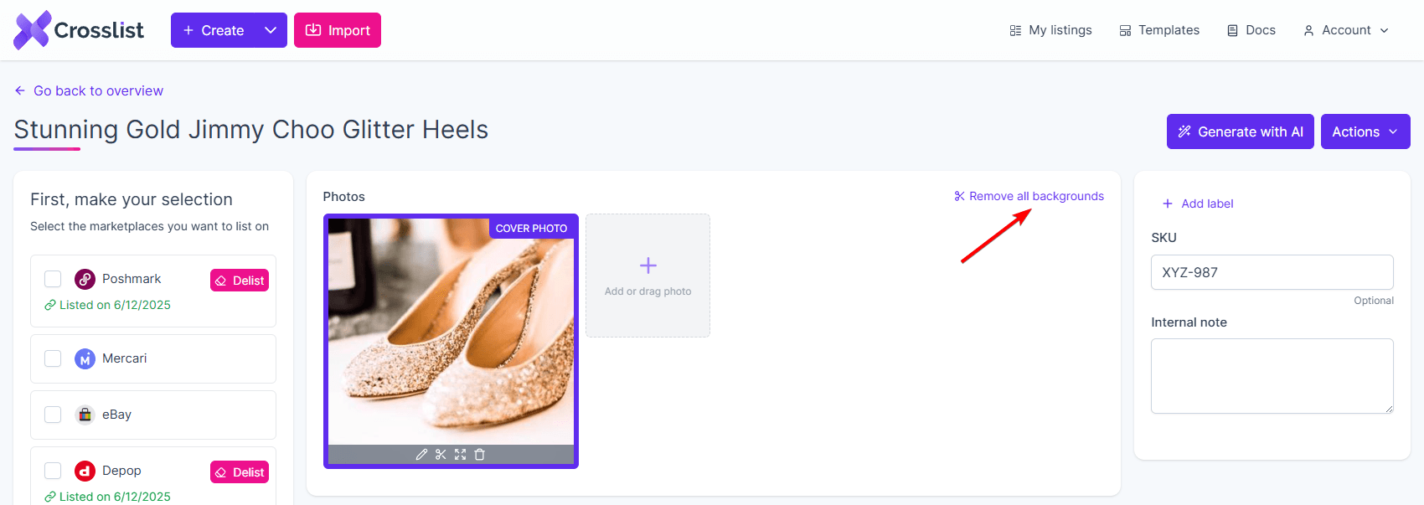The width and height of the screenshot is (1424, 505).
Task: Delete cover photo with trash icon
Action: [480, 455]
